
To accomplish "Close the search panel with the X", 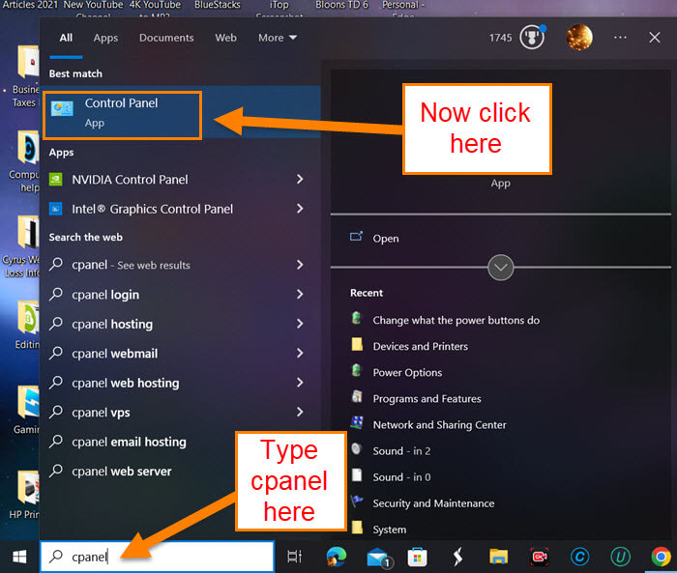I will [655, 38].
